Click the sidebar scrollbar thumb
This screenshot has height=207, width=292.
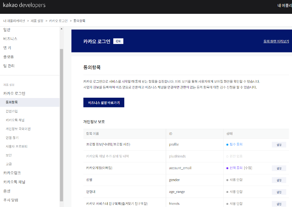click(x=61, y=125)
